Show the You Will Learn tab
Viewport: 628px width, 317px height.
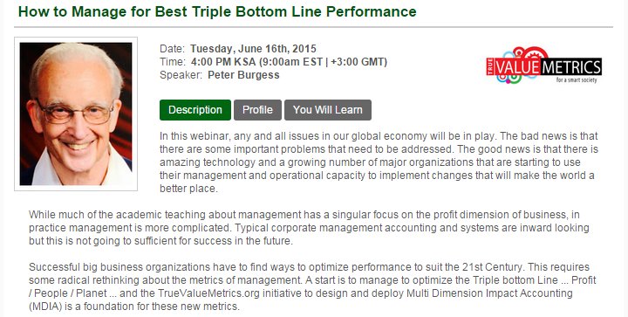tap(328, 110)
